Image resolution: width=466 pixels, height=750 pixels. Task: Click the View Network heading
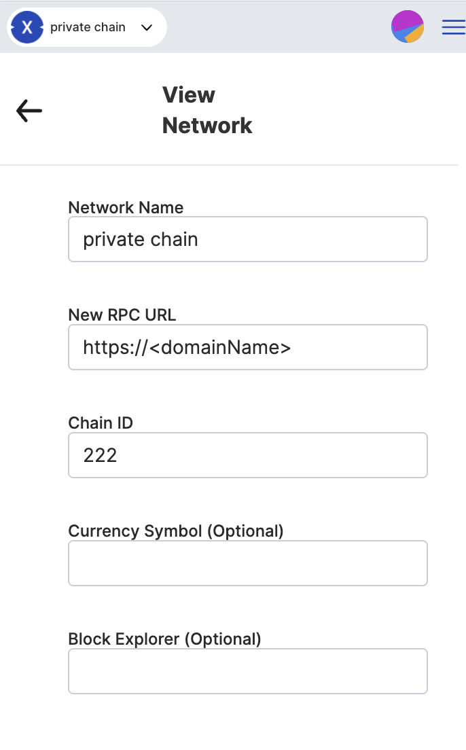click(207, 110)
